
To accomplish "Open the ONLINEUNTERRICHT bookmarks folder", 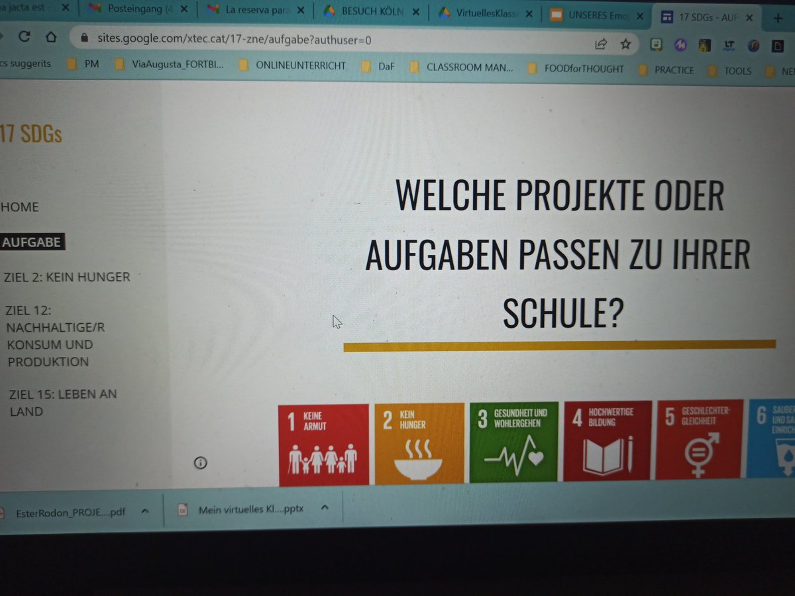I will coord(291,66).
